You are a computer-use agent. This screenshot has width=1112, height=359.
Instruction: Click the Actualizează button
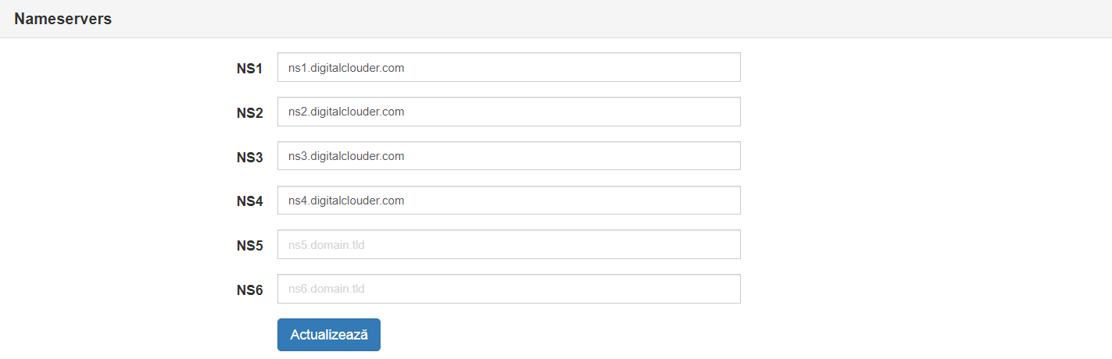(328, 335)
